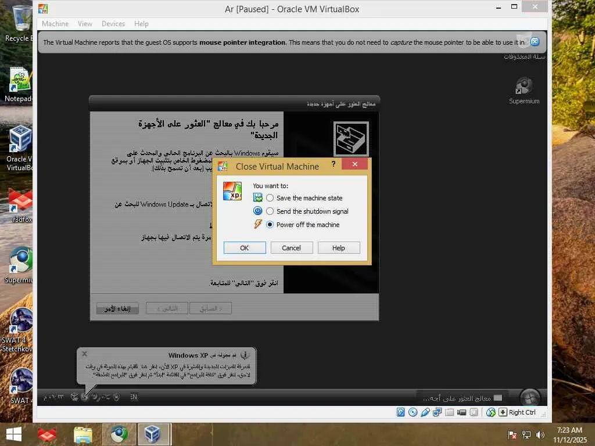Open the Machine menu
The height and width of the screenshot is (446, 595).
click(55, 23)
